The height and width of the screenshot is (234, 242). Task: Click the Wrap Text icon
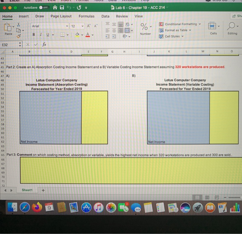[128, 24]
